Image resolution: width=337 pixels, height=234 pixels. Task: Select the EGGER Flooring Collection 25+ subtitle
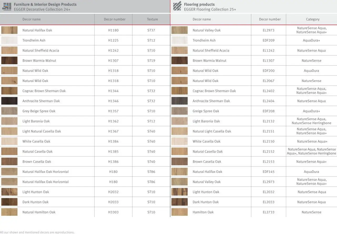click(x=210, y=9)
